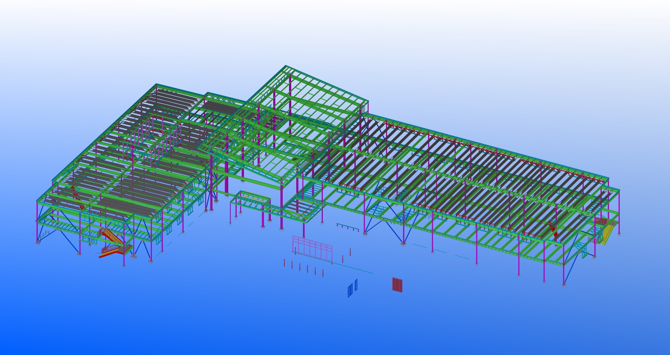Click the first red bollard in the row
This screenshot has width=670, height=355.
coord(284,263)
